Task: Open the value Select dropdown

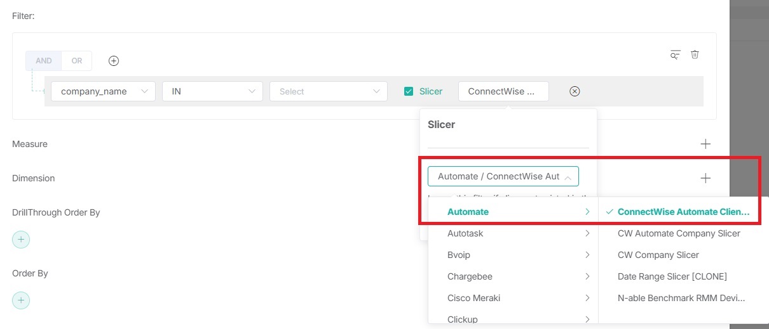Action: (328, 91)
